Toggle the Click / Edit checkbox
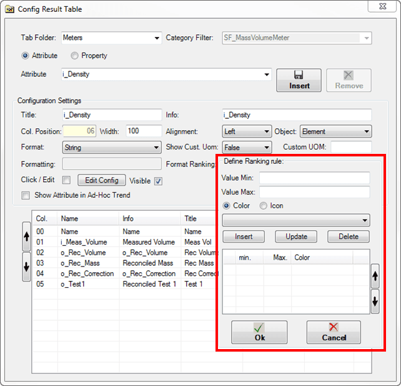 click(x=66, y=180)
